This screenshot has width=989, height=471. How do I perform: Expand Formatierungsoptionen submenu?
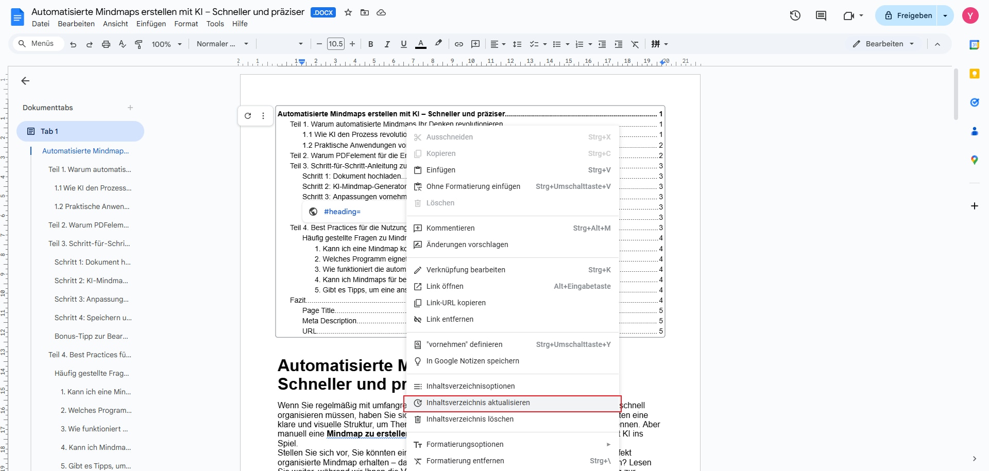(x=513, y=444)
